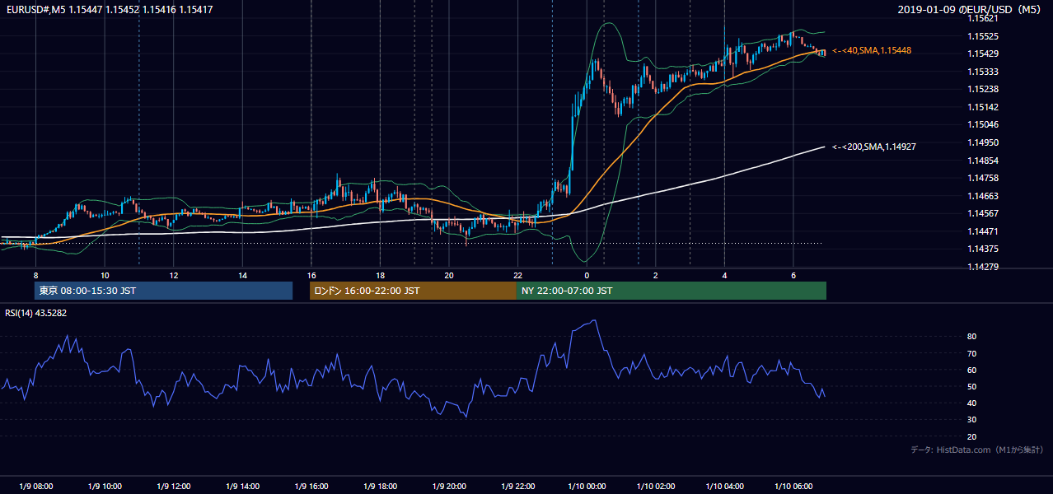1053x494 pixels.
Task: Click price axis value 1.14471
Action: click(x=983, y=231)
